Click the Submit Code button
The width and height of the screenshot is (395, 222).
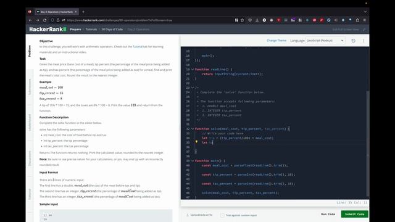pyautogui.click(x=354, y=214)
